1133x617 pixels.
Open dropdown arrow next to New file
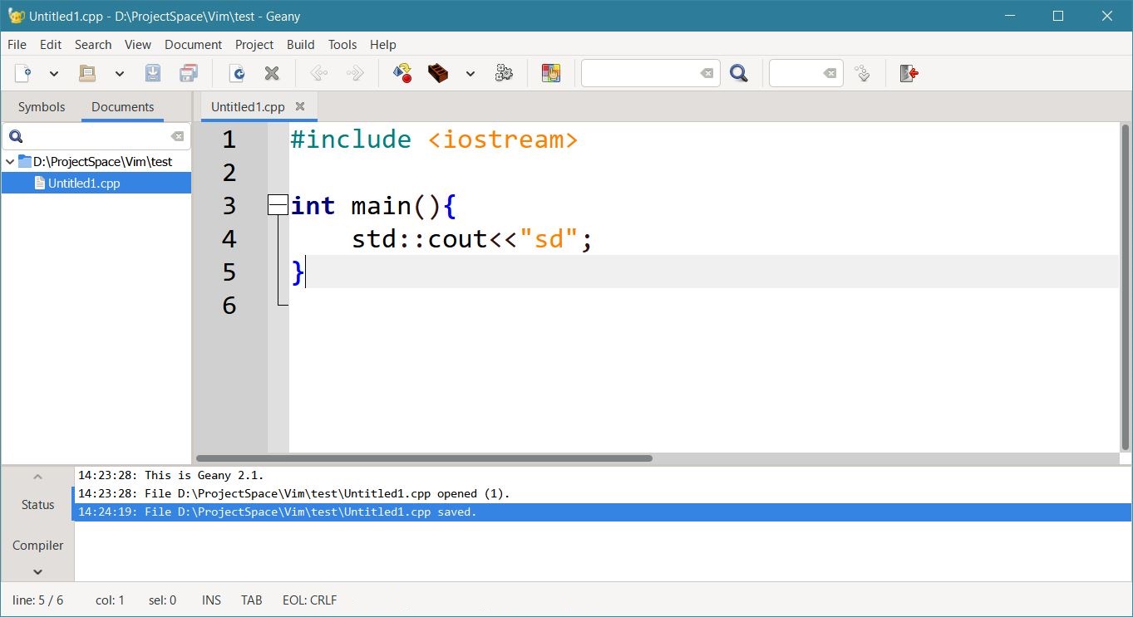click(x=54, y=74)
